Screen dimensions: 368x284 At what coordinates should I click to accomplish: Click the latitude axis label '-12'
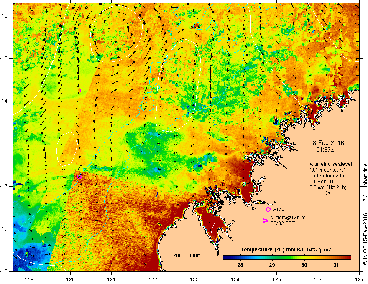pos(4,16)
